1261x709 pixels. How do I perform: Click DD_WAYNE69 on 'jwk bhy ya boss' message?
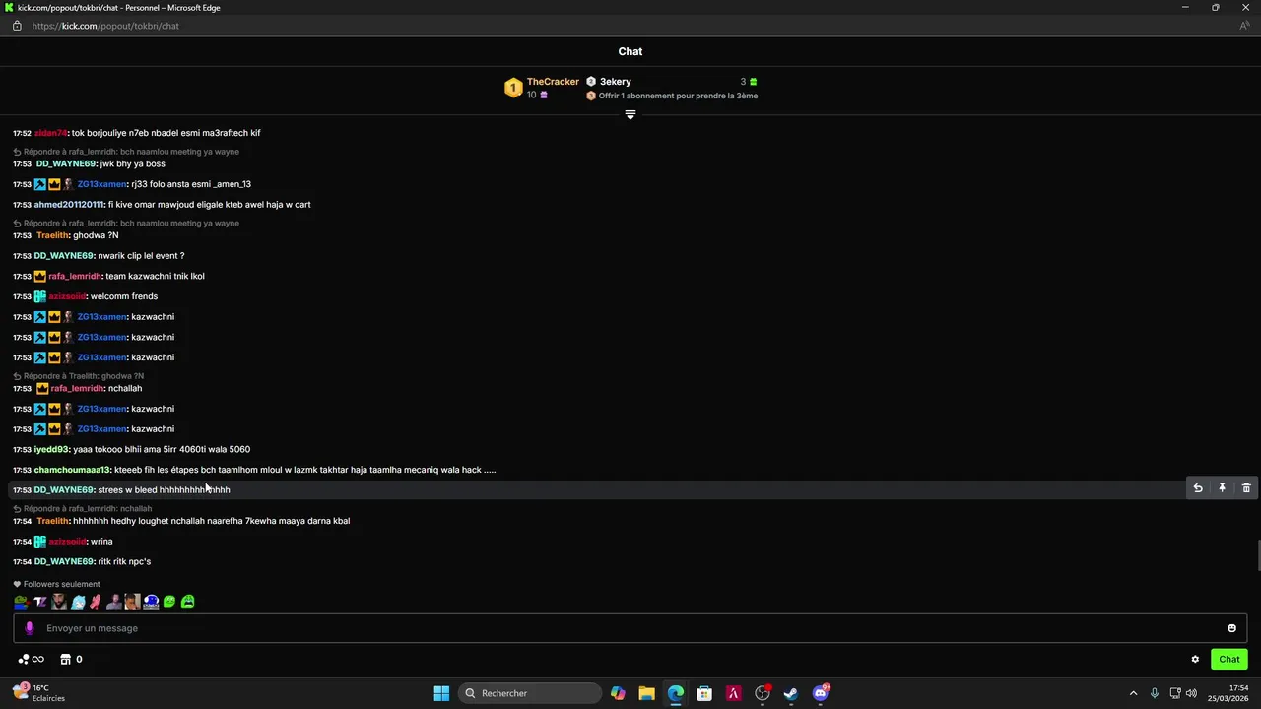click(x=66, y=164)
